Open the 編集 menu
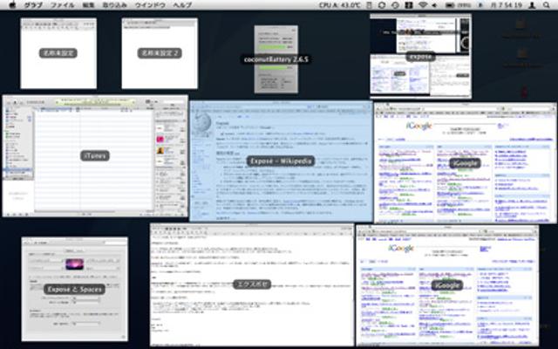 pyautogui.click(x=88, y=5)
